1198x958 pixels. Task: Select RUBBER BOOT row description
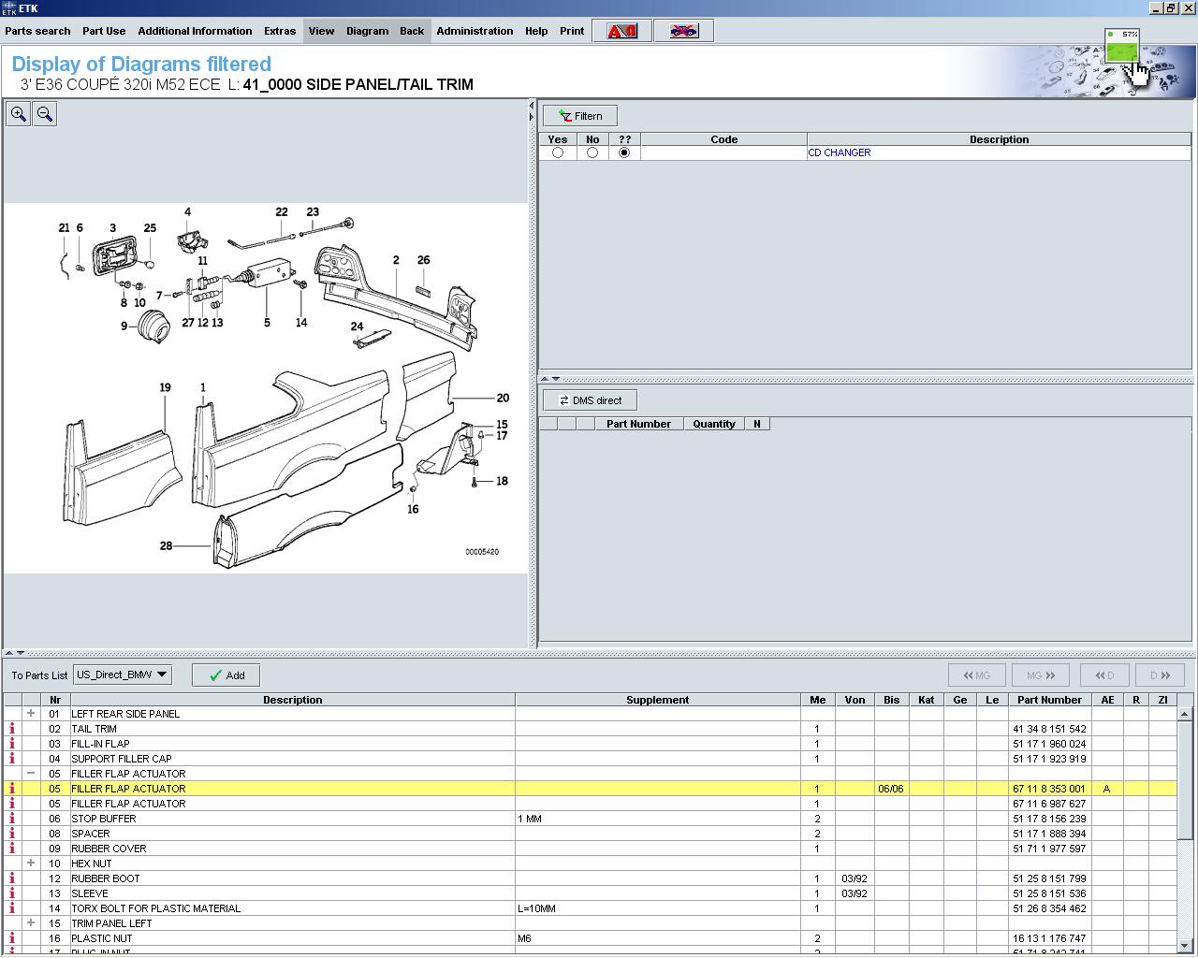point(106,878)
